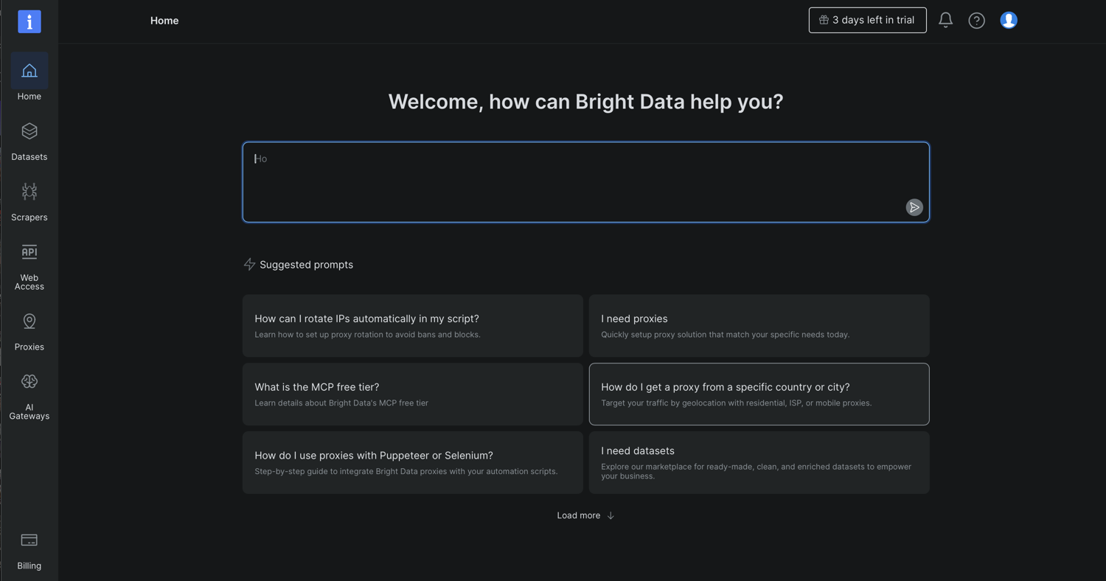Image resolution: width=1106 pixels, height=581 pixels.
Task: Click the send arrow in prompt box
Action: point(914,207)
